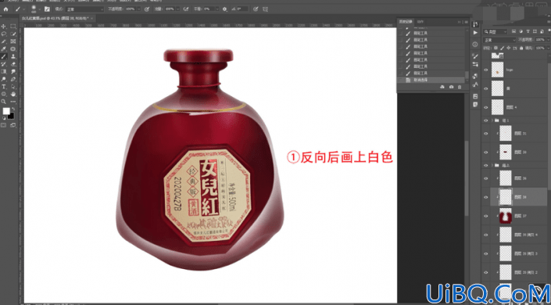551x305 pixels.
Task: Create new document from current state
Action: point(442,87)
